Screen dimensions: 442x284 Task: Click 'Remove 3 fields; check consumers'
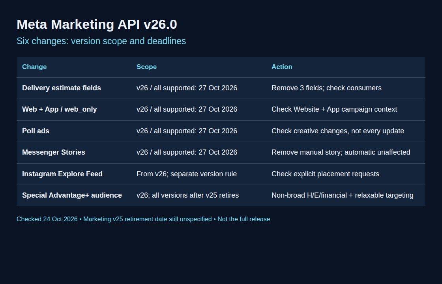click(326, 88)
